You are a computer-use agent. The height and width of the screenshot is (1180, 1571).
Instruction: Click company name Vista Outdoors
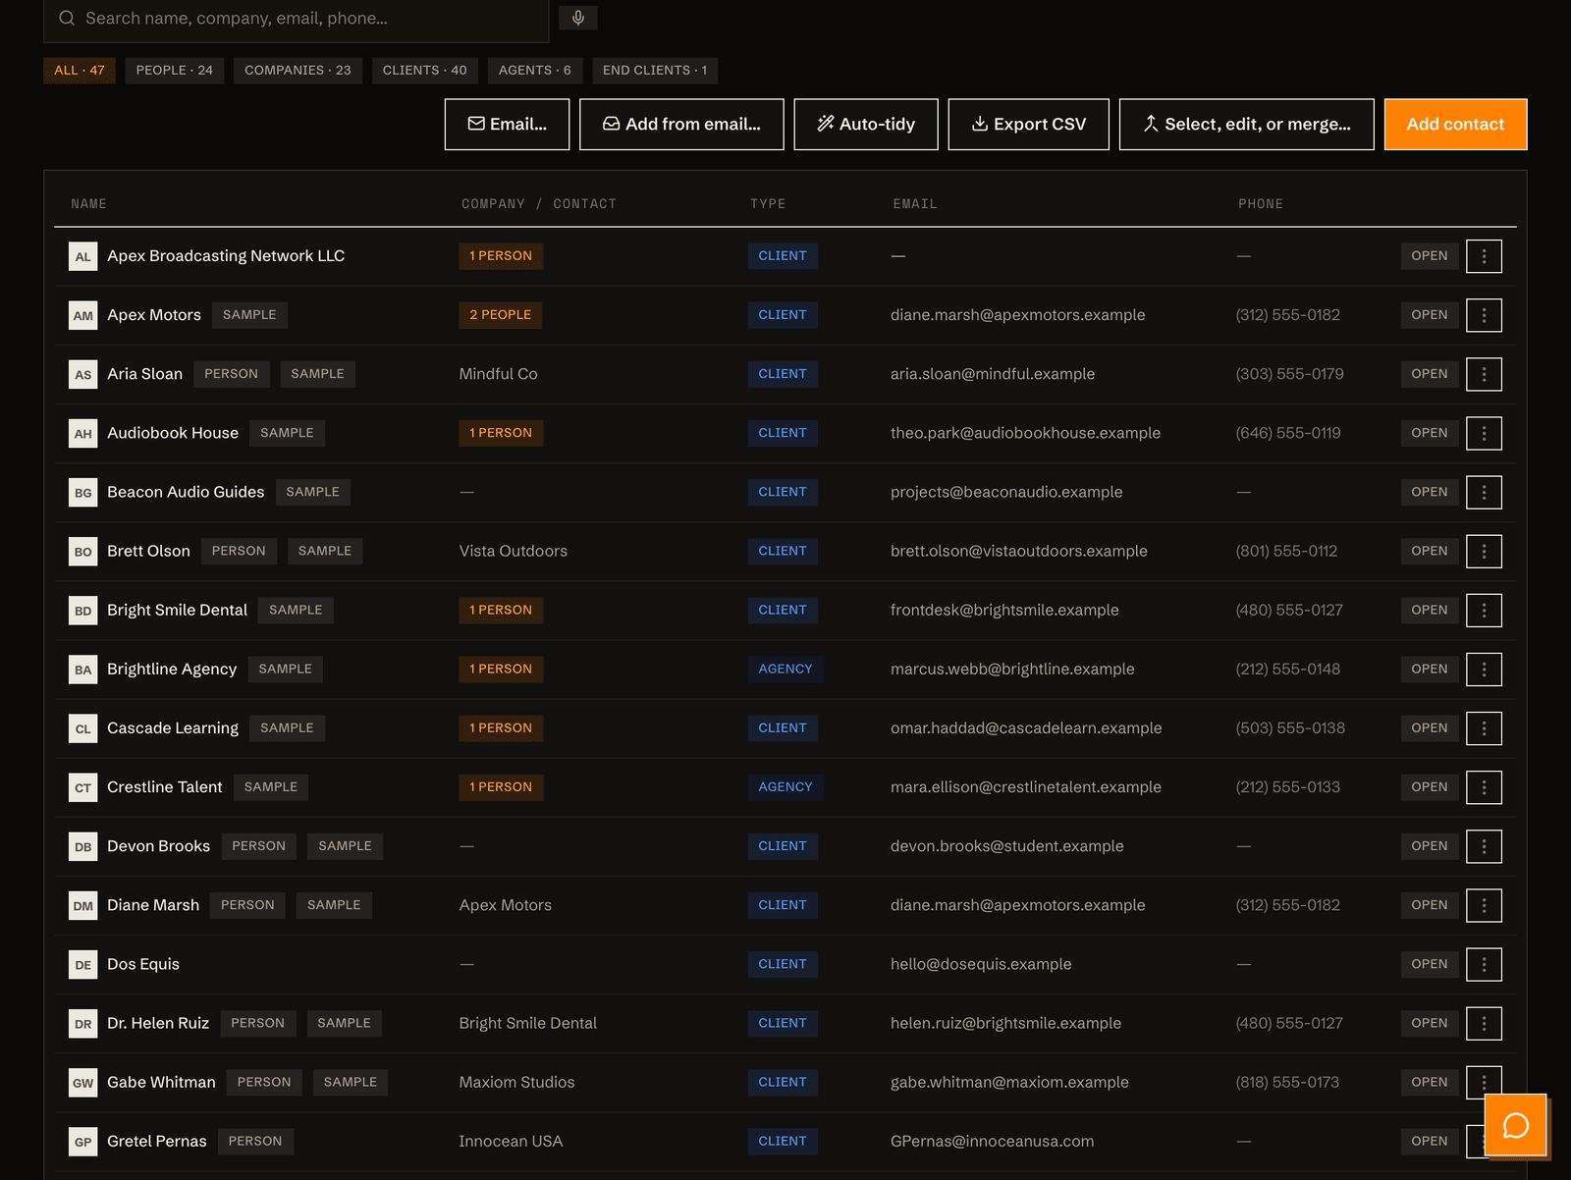tap(514, 551)
